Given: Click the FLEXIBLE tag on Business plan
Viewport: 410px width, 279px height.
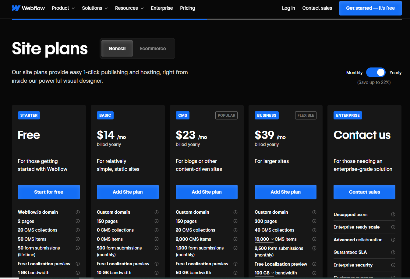Looking at the screenshot, I should point(306,115).
